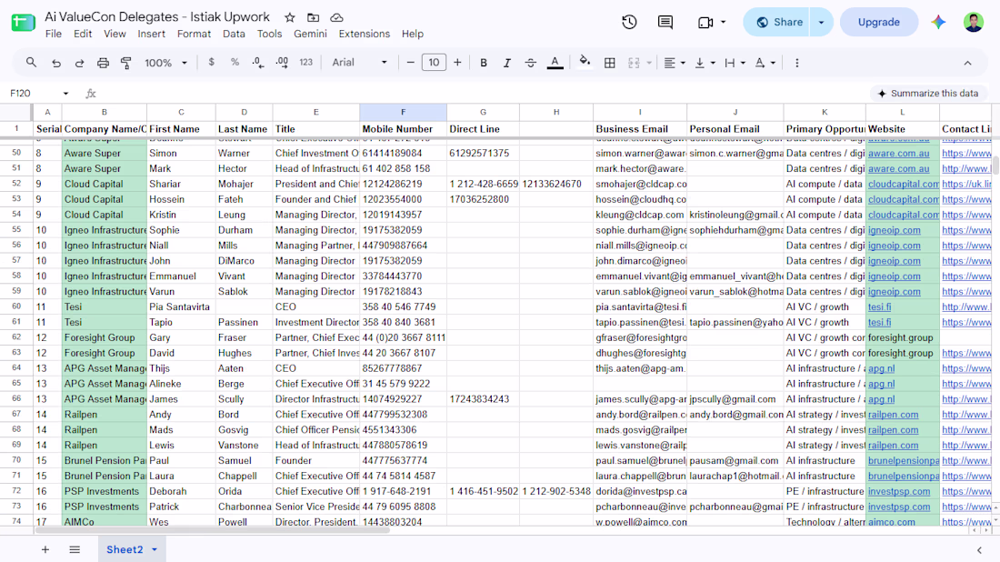The width and height of the screenshot is (1000, 562).
Task: Click the horizontal scrollbar
Action: pyautogui.click(x=212, y=529)
